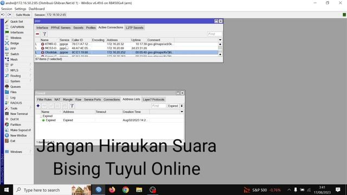
Task: Open RADIUS in the sidebar
Action: point(16,103)
